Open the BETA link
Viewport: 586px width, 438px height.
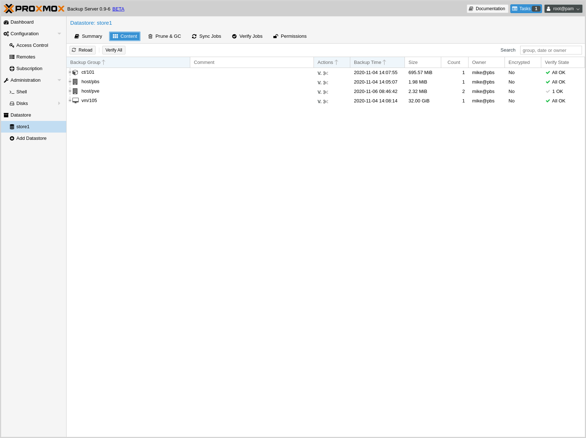pyautogui.click(x=118, y=9)
